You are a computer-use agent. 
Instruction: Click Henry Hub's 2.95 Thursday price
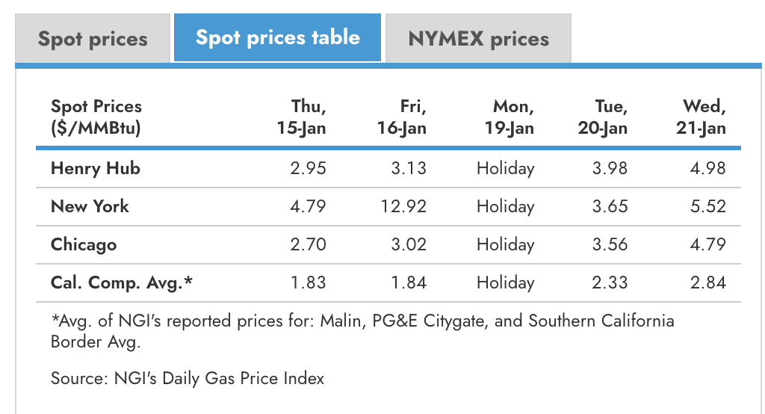click(x=308, y=168)
